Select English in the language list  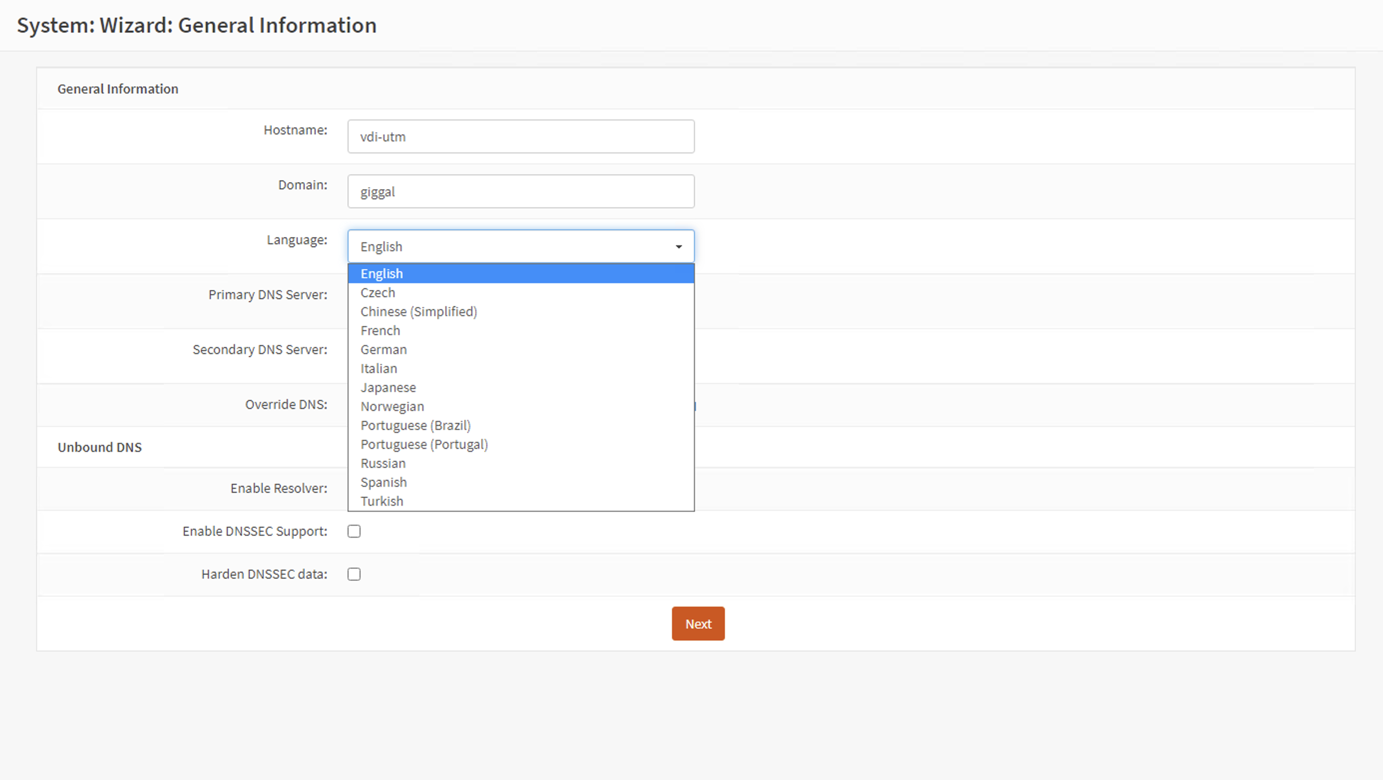pos(382,274)
